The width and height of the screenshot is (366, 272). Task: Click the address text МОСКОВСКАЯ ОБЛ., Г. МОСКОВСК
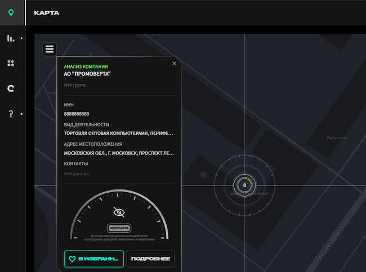coord(119,153)
